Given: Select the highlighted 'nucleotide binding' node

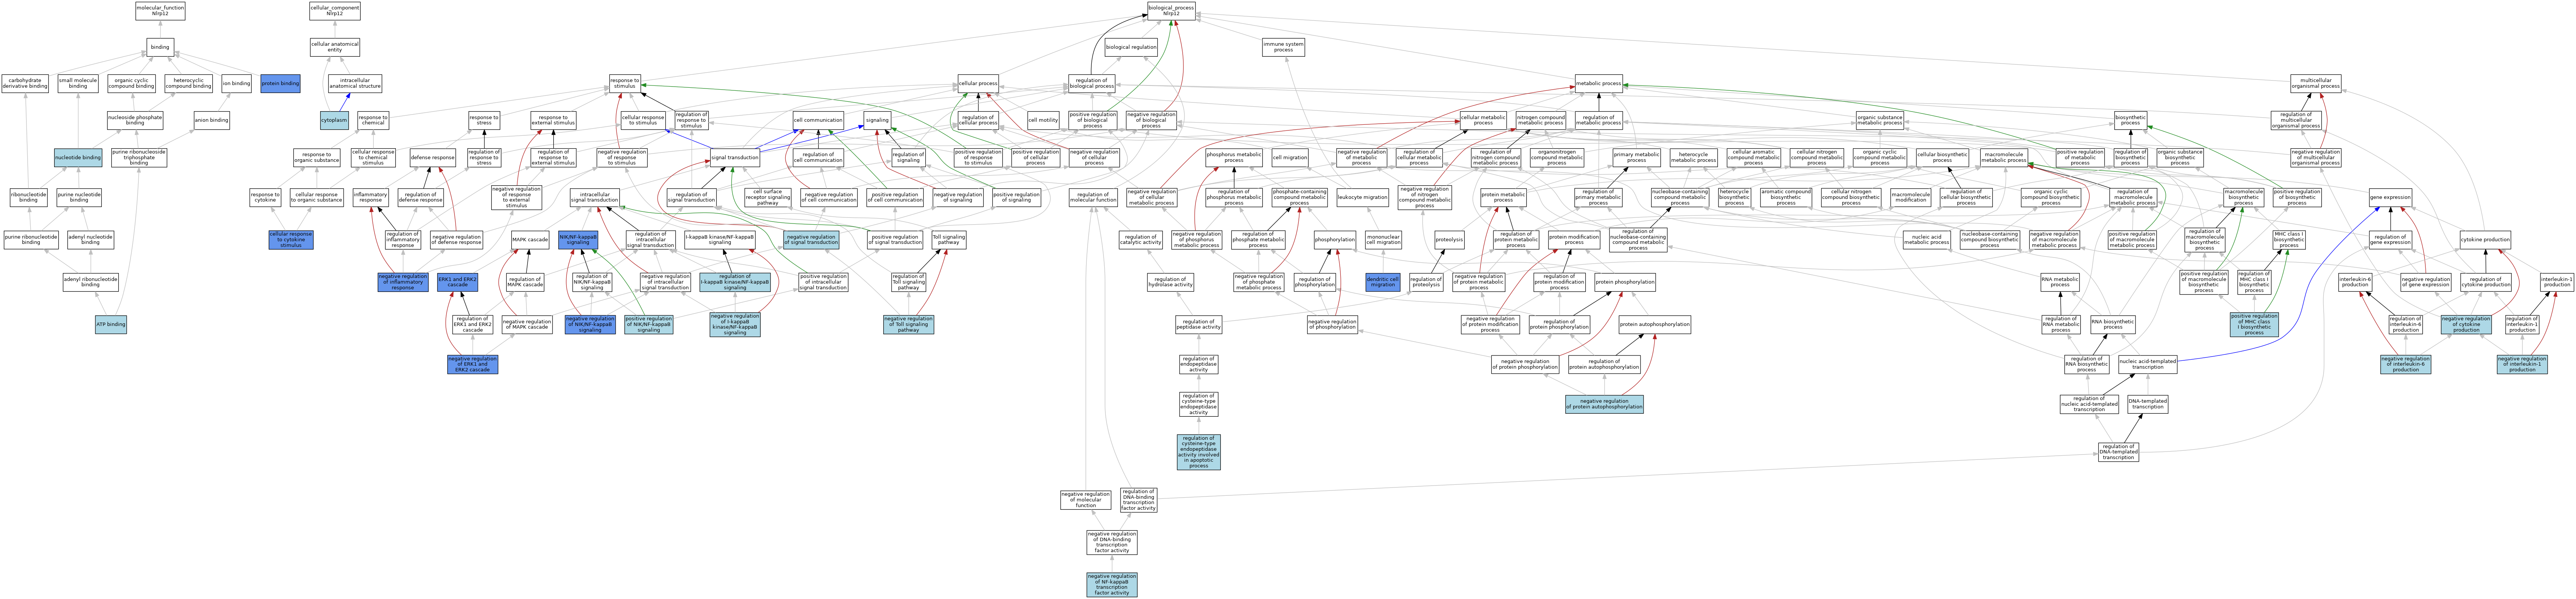Looking at the screenshot, I should [78, 157].
